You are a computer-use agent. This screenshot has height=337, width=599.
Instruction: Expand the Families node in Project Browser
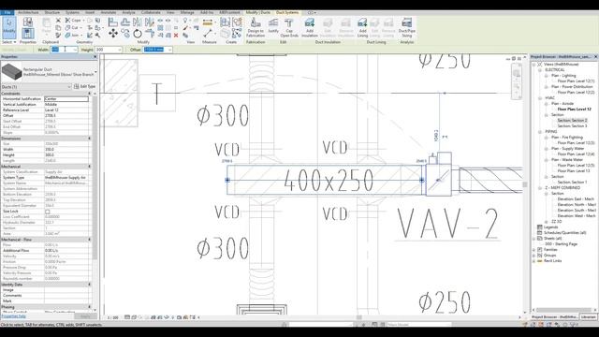[534, 250]
